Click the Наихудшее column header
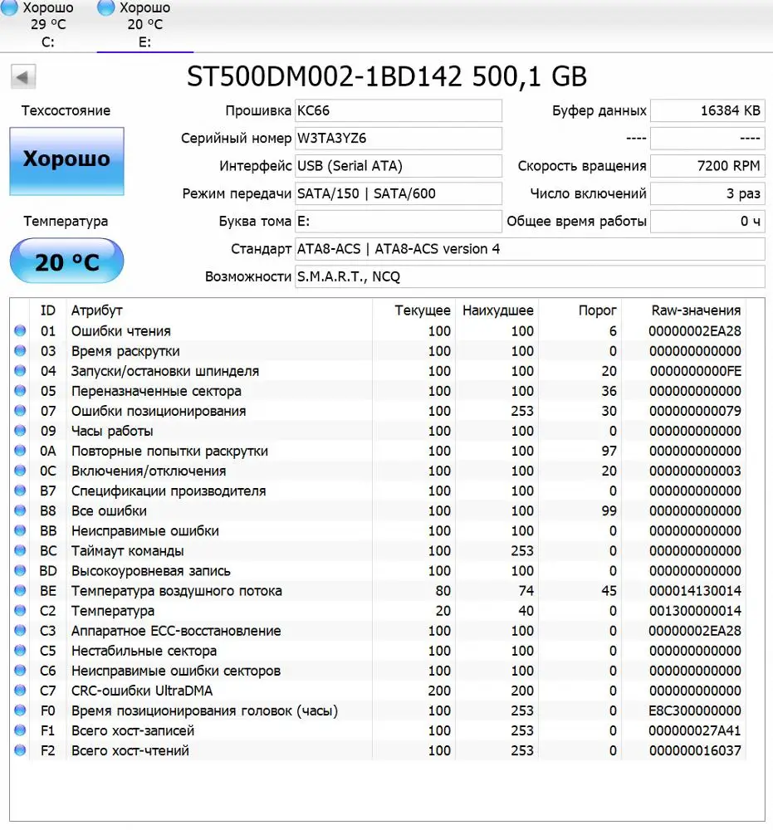Screen dimensions: 773x830 coord(497,310)
